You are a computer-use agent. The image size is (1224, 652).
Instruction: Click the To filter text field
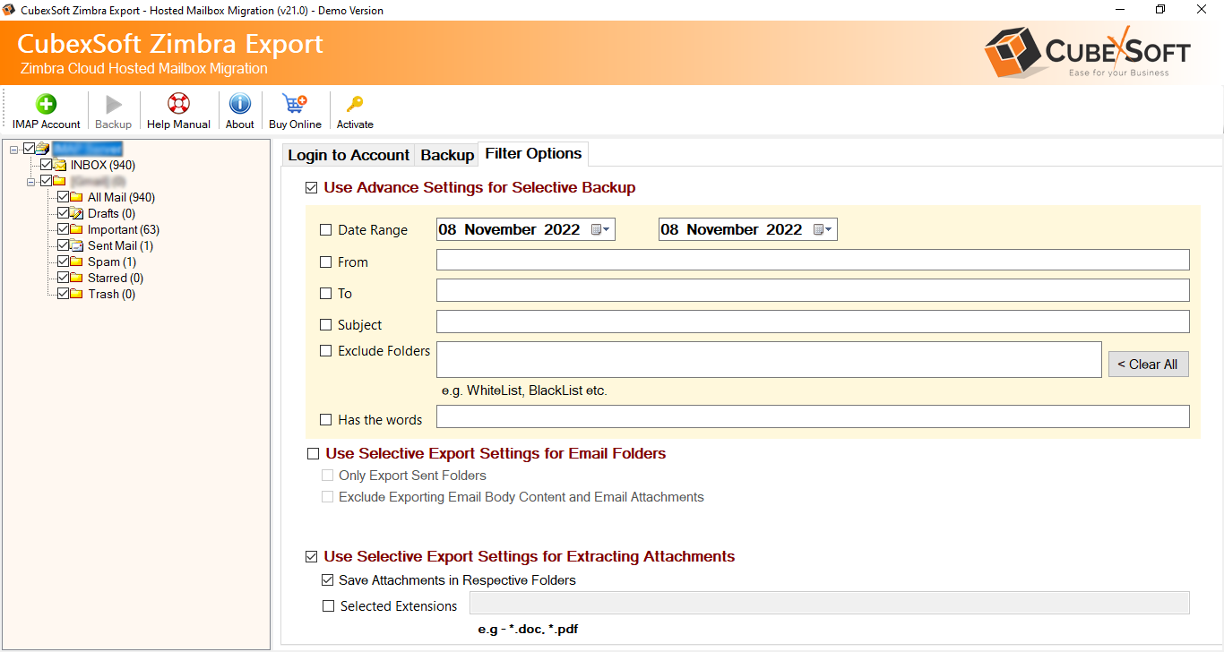(813, 290)
